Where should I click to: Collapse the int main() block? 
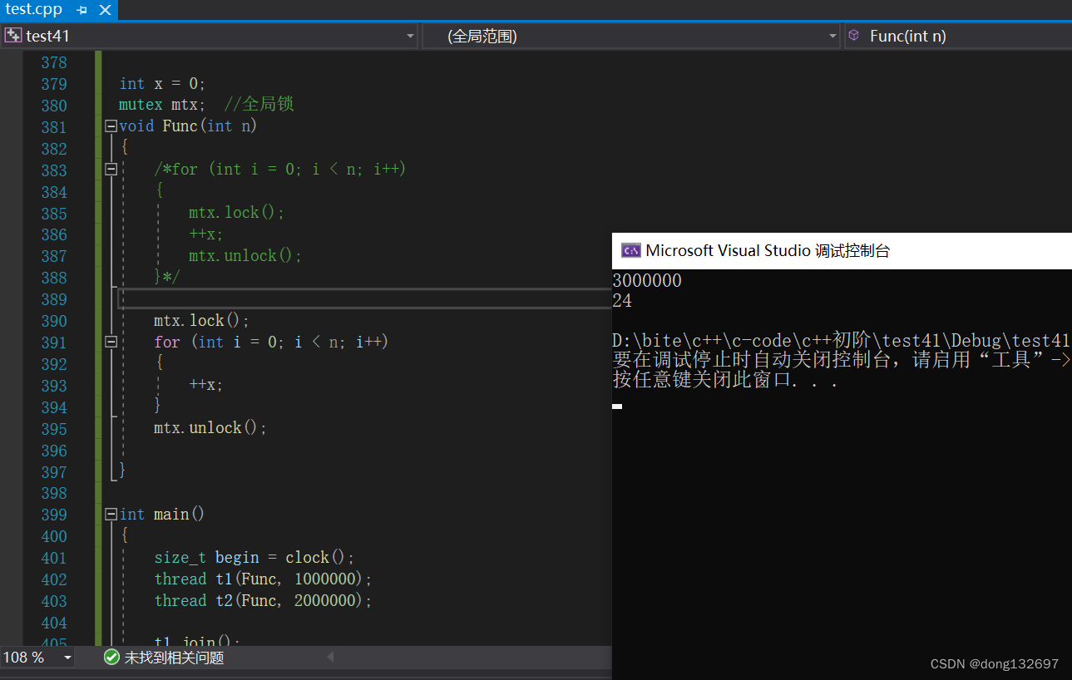coord(111,515)
